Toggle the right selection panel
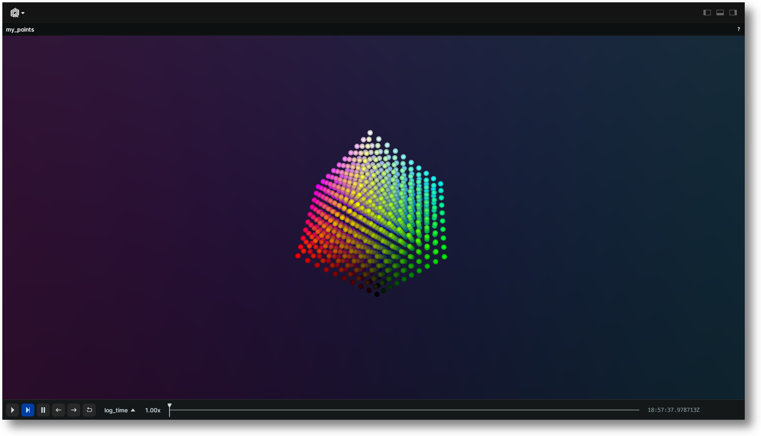Viewport: 761px width, 436px height. 733,13
